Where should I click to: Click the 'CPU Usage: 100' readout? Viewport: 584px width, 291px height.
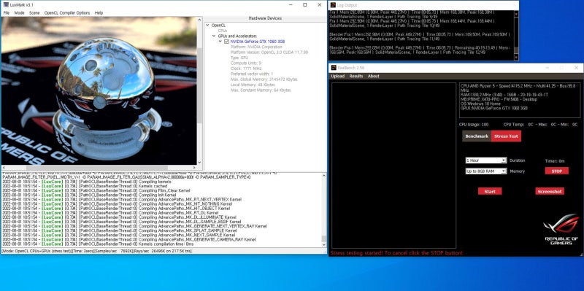click(x=473, y=125)
